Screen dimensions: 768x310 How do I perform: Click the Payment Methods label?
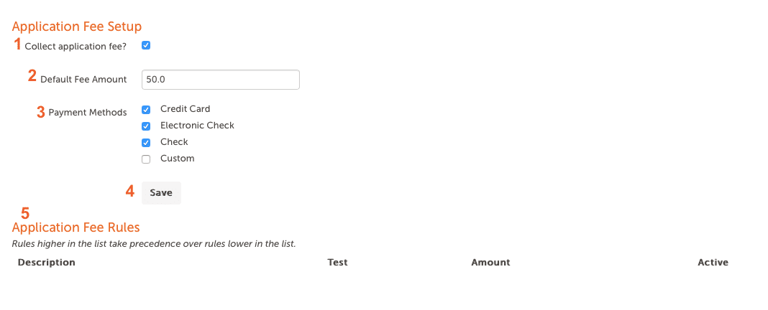(x=88, y=113)
